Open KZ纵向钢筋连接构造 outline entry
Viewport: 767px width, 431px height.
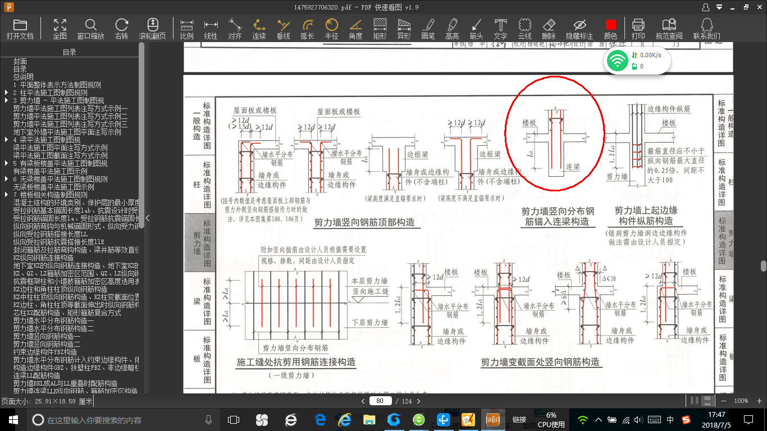tap(44, 258)
